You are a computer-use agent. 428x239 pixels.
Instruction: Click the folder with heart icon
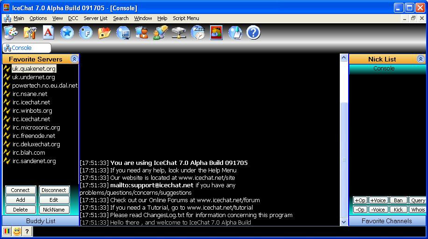pos(104,33)
